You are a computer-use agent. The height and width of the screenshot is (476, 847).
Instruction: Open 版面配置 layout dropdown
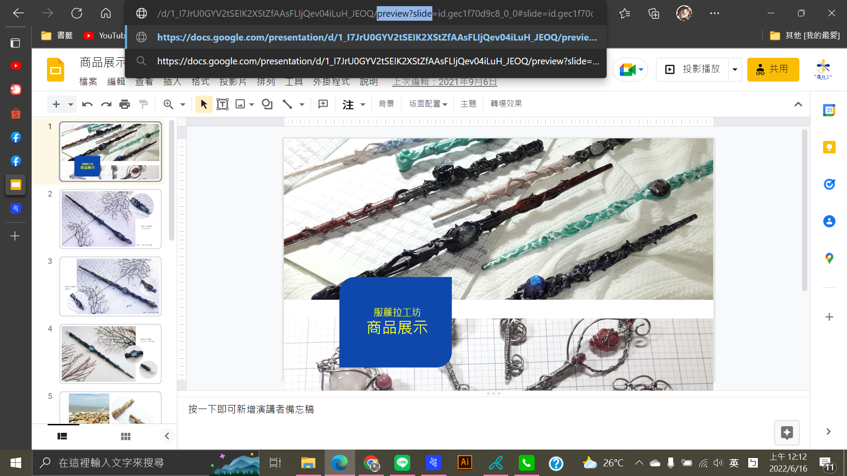coord(428,104)
